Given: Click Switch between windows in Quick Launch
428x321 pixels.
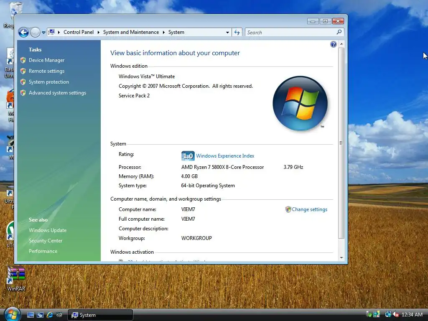Looking at the screenshot, I should click(x=40, y=315).
